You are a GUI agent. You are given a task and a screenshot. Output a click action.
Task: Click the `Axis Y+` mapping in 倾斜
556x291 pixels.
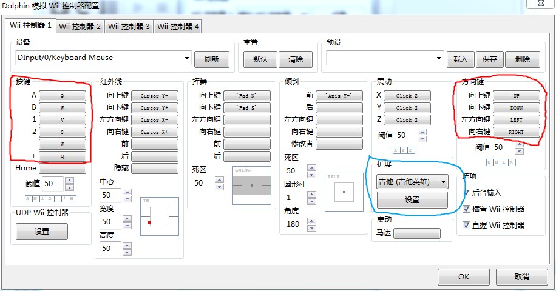339,96
